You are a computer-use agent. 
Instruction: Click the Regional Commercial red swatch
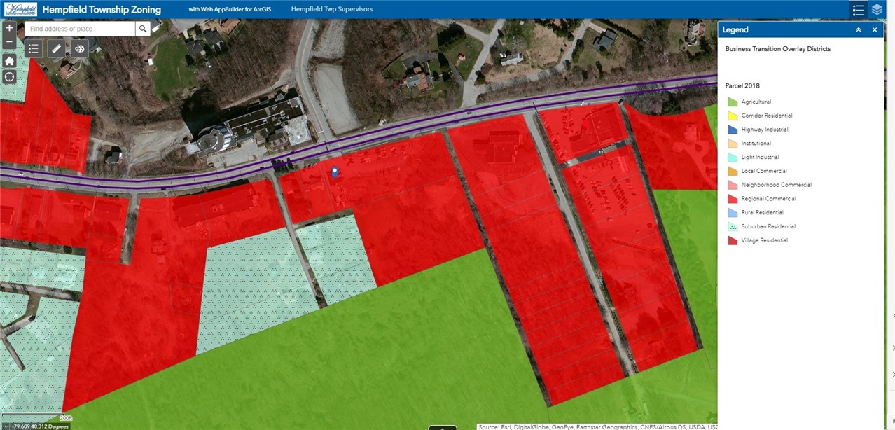point(733,199)
